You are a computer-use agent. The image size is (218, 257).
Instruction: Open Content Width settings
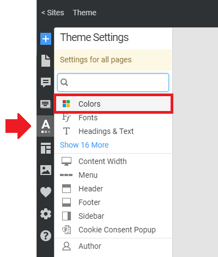tap(113, 161)
